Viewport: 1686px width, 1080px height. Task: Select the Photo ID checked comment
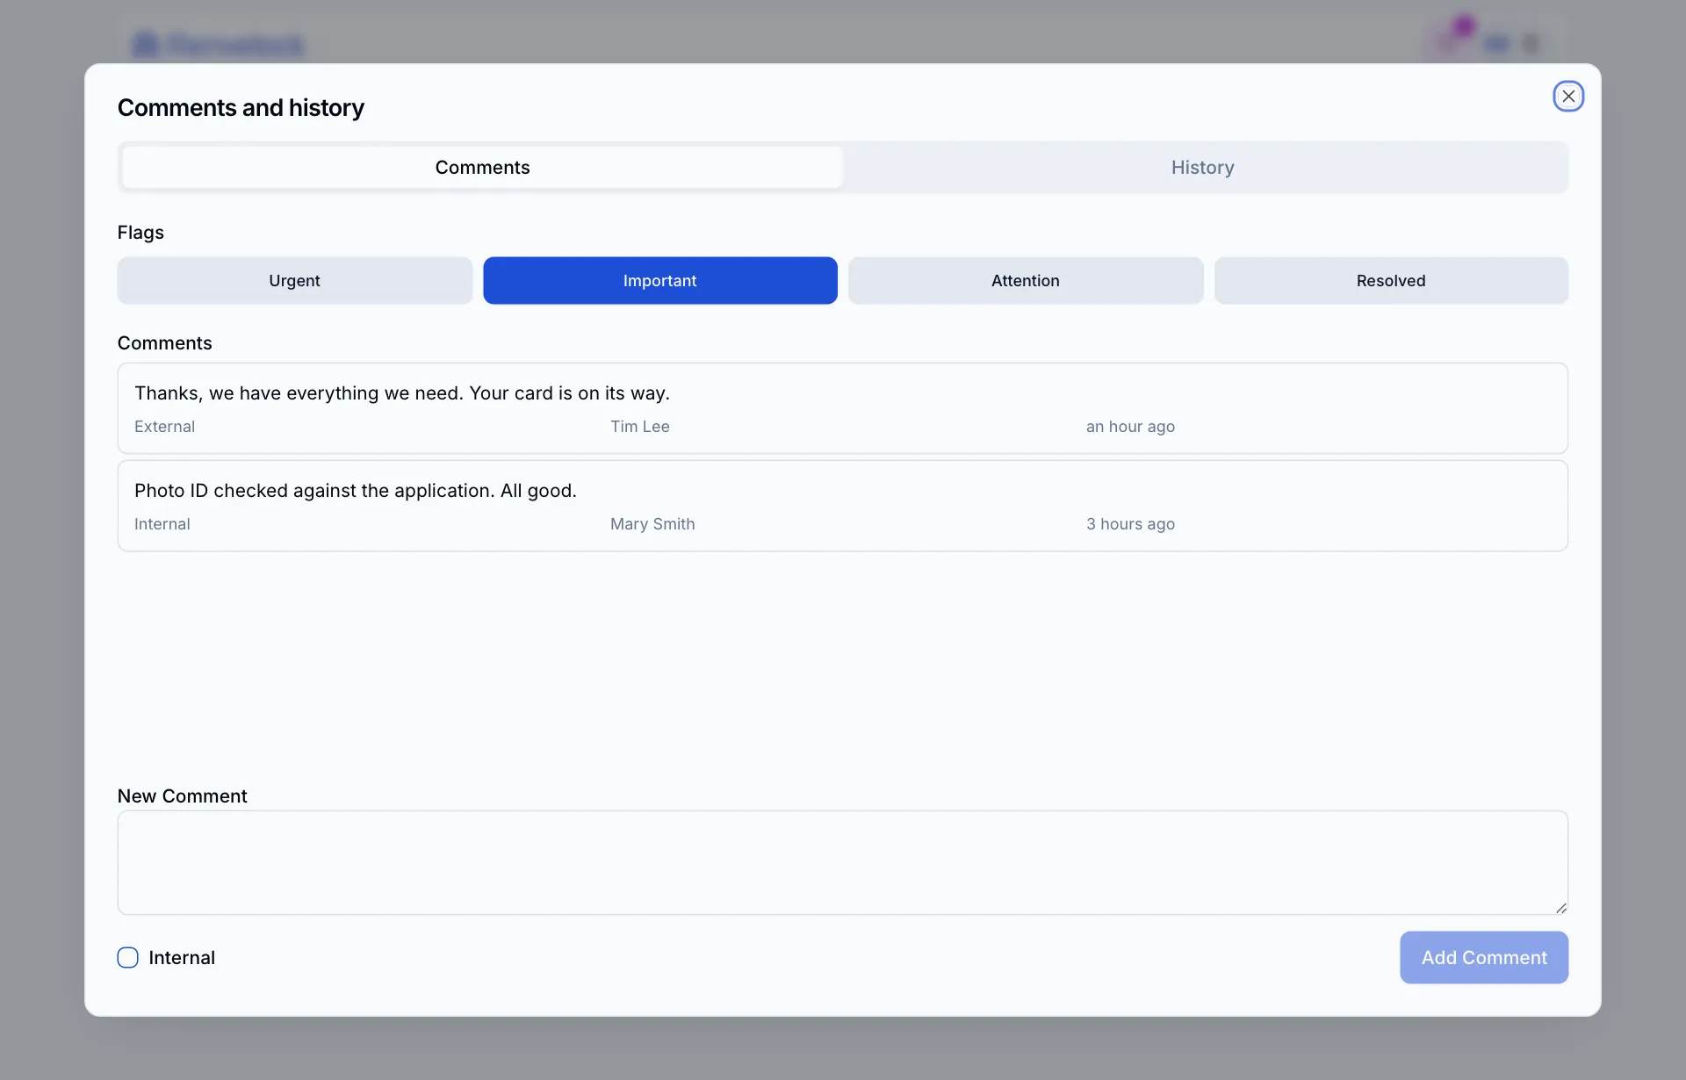[843, 506]
